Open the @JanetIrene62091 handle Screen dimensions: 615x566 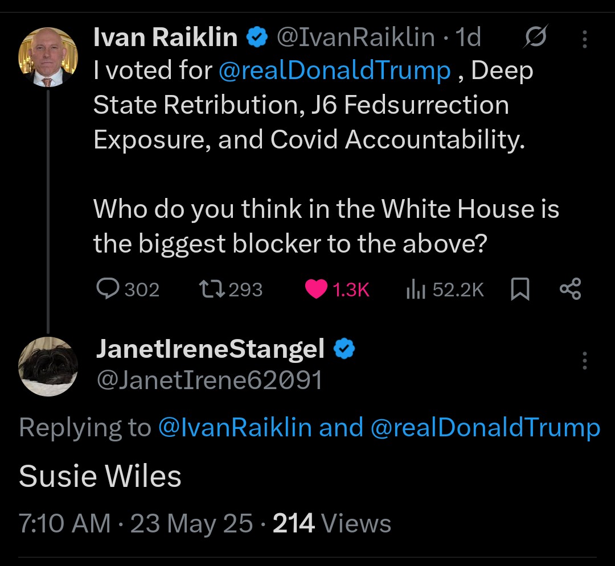(210, 380)
